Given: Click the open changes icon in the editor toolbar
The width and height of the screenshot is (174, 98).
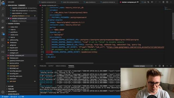Looking at the screenshot, I should 148,2.
